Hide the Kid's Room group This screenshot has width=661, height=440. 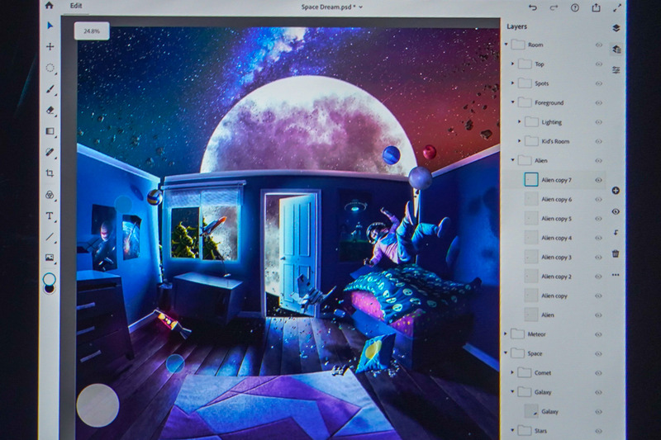(598, 141)
